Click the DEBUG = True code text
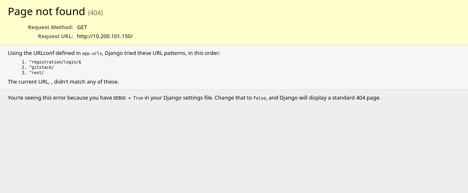 [128, 98]
